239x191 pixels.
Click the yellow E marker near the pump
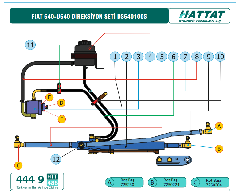pos(49,97)
